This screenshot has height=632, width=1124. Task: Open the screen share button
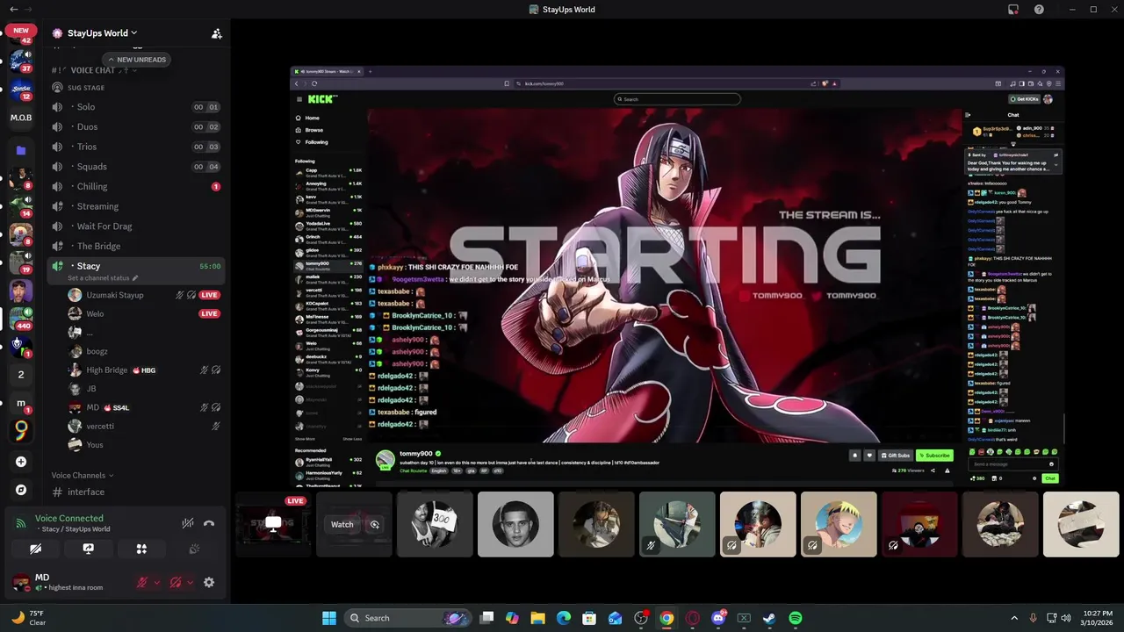88,549
